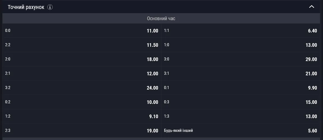323x140 pixels.
Task: Click the Точний рахунок section title
Action: 26,7
